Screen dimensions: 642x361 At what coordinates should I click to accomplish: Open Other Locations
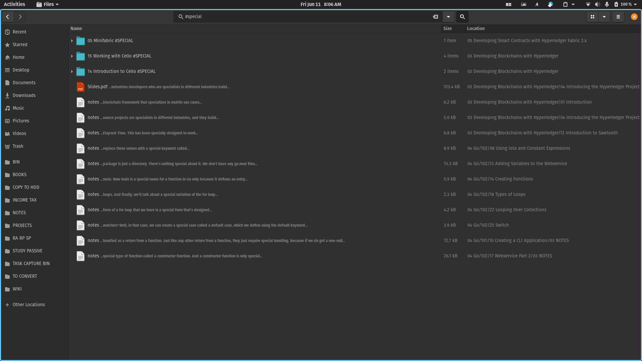pyautogui.click(x=34, y=305)
